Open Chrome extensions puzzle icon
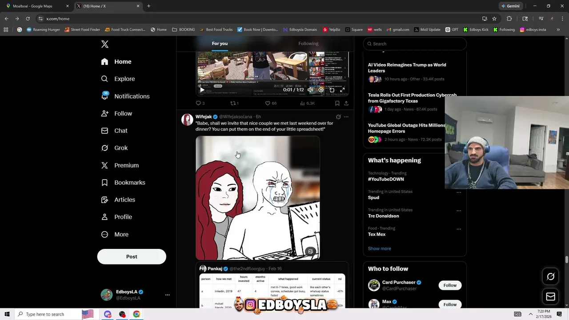Image resolution: width=569 pixels, height=320 pixels. click(509, 19)
